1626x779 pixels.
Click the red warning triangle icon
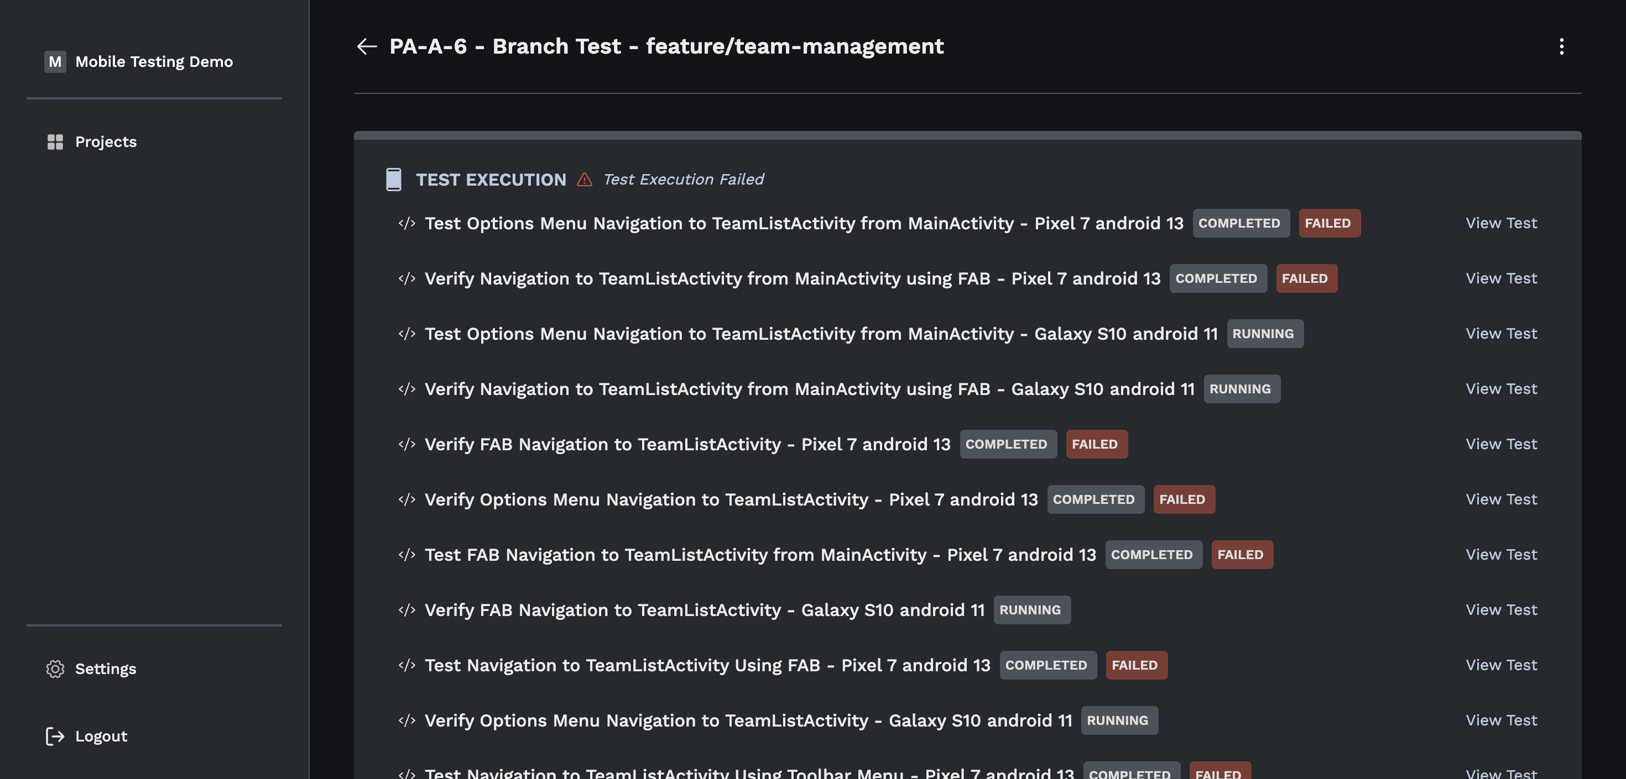click(585, 179)
